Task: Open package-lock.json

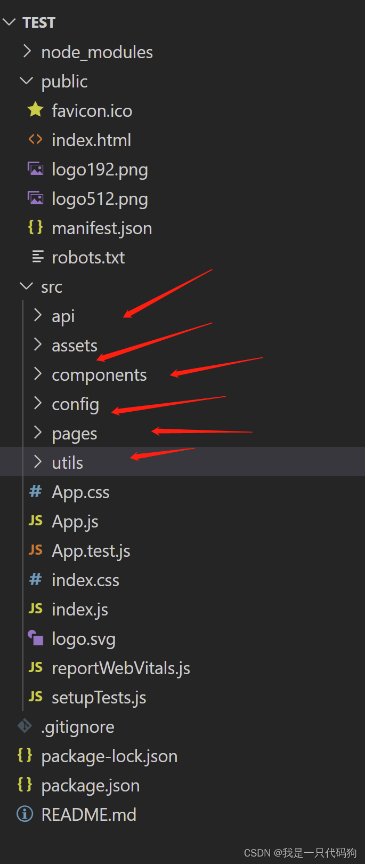Action: [x=109, y=755]
